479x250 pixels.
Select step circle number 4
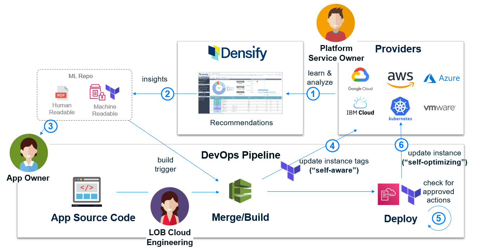pos(332,145)
